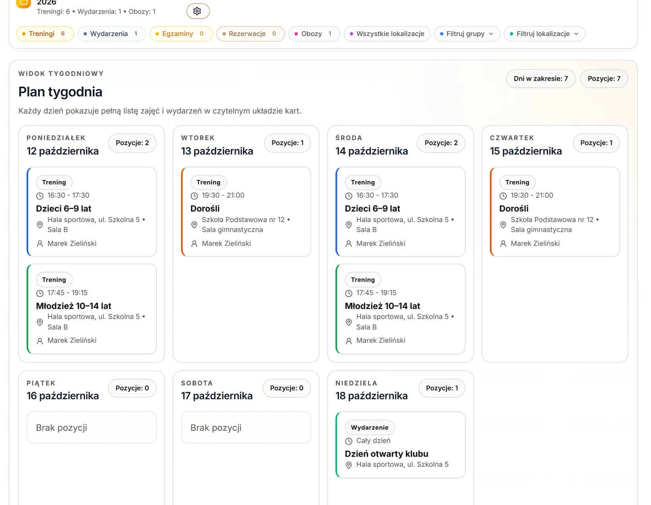This screenshot has width=651, height=505.
Task: Click location pin on Wednesday Młodzież 10–14 lat card
Action: point(349,322)
